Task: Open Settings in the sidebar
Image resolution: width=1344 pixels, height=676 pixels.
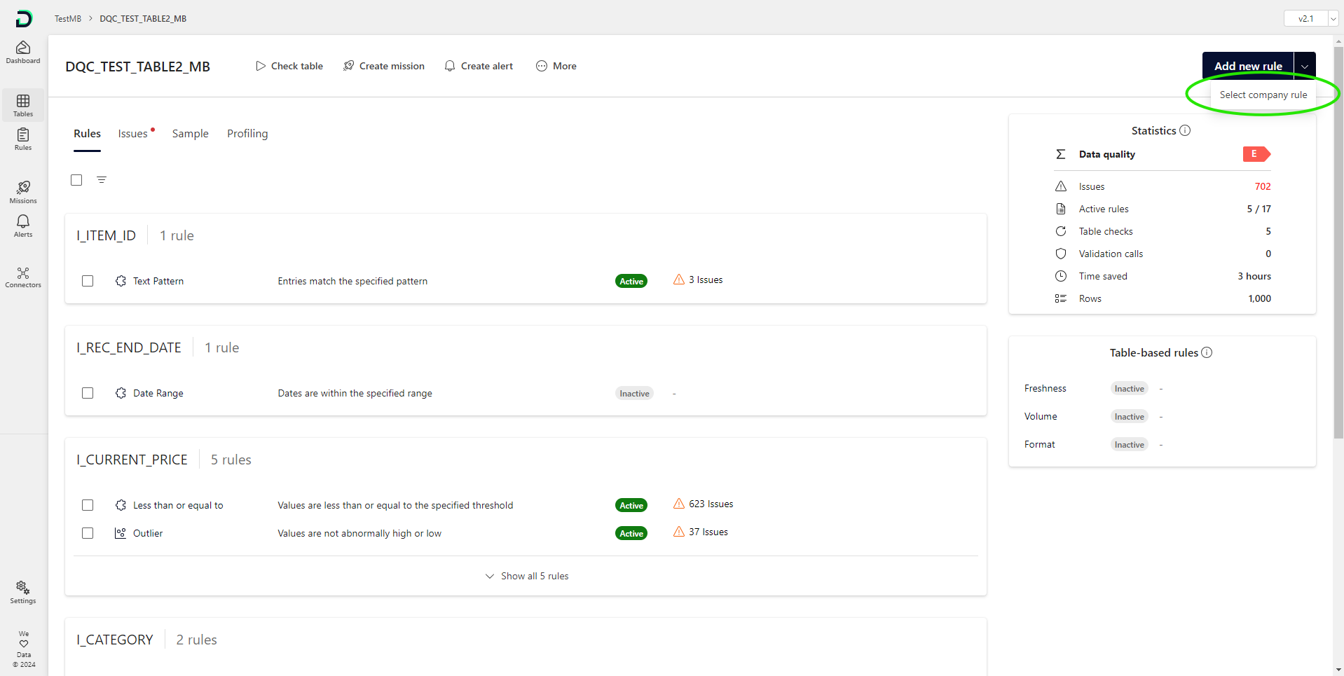Action: (x=23, y=592)
